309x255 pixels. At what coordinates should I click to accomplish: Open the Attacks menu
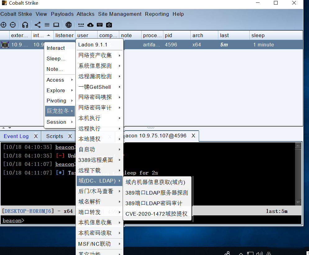click(85, 14)
